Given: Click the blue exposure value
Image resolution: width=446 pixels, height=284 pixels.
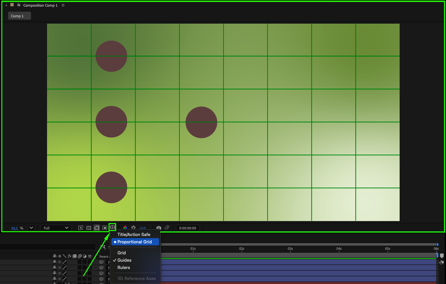Looking at the screenshot, I should tap(142, 228).
